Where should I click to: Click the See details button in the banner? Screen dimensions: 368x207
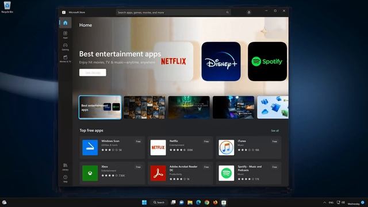tap(93, 72)
